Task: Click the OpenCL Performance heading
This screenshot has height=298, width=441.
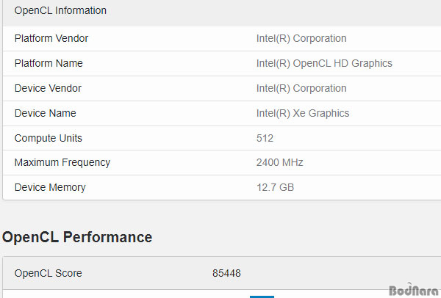Action: coord(77,237)
